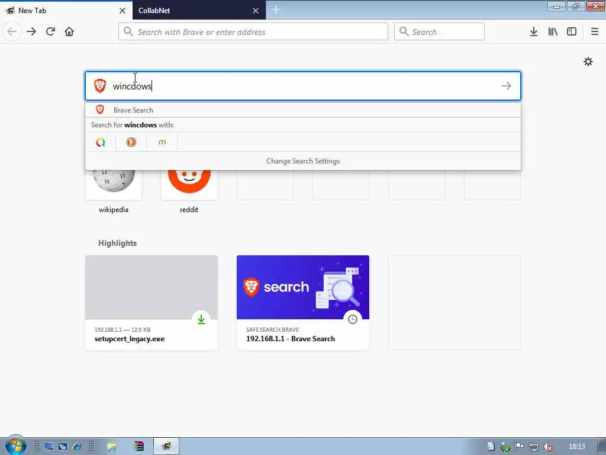This screenshot has width=606, height=455.
Task: Click into the wincdows search box
Action: (x=303, y=86)
